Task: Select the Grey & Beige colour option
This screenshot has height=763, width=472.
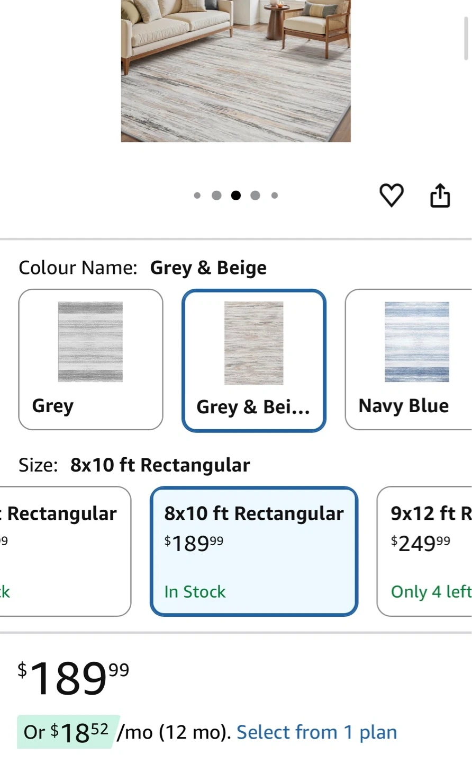Action: (253, 360)
